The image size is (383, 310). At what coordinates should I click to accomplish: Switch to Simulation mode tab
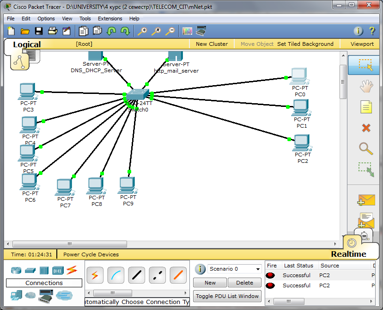364,236
